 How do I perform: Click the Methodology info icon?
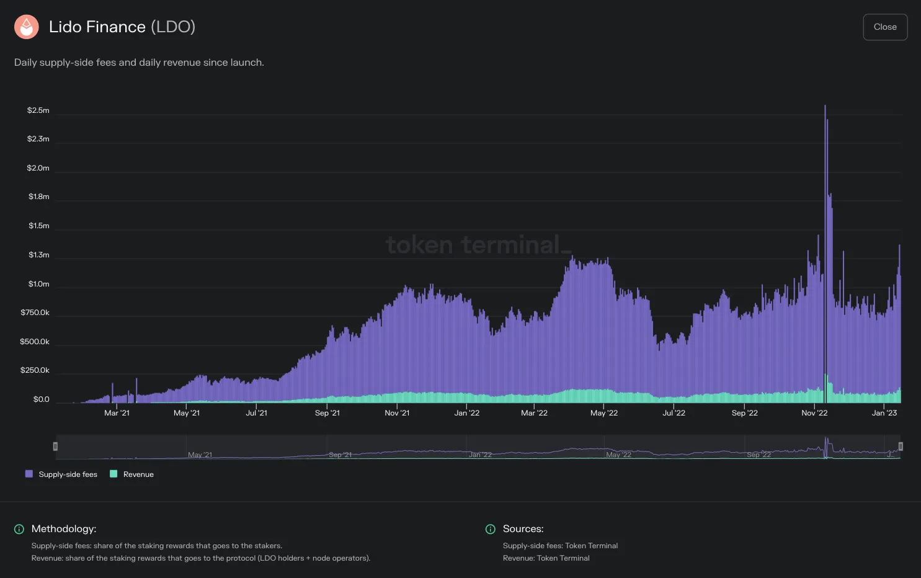pos(19,529)
